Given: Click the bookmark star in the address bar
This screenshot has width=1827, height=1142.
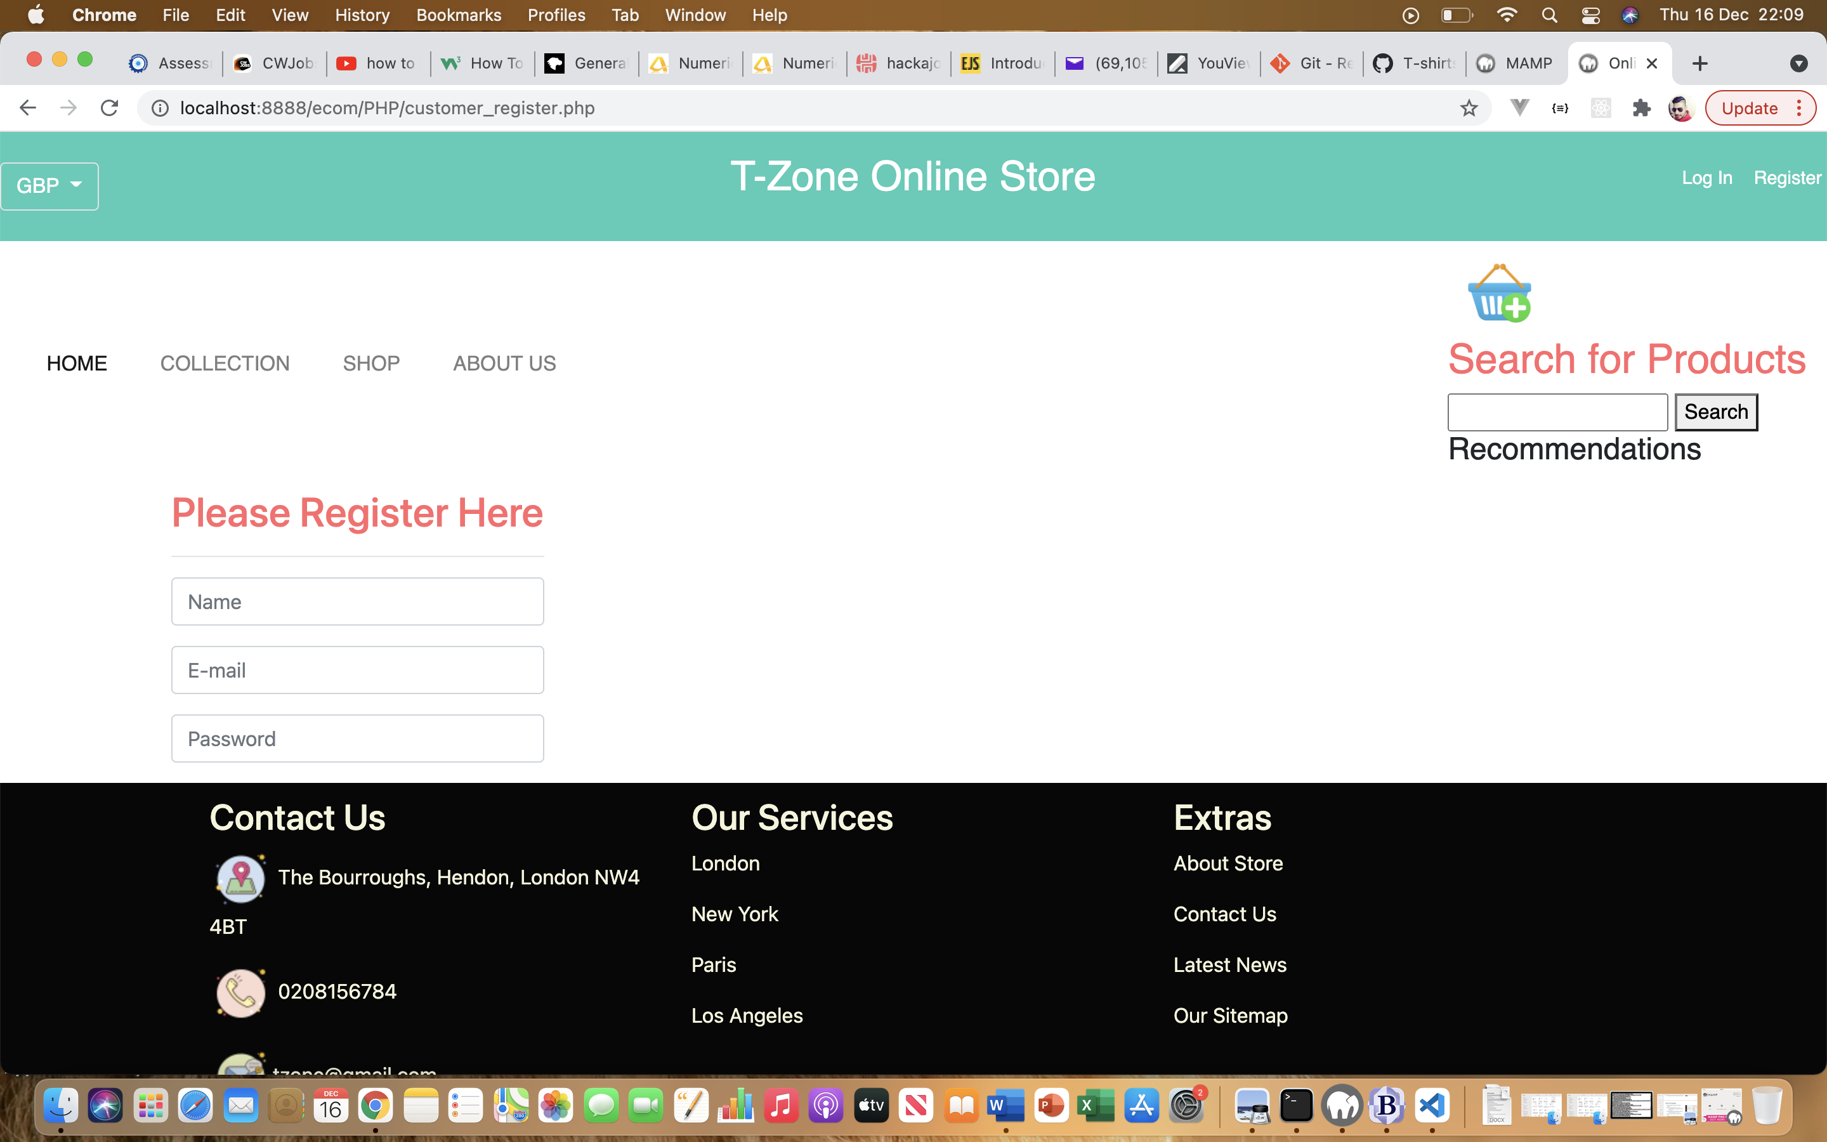Looking at the screenshot, I should pyautogui.click(x=1469, y=108).
